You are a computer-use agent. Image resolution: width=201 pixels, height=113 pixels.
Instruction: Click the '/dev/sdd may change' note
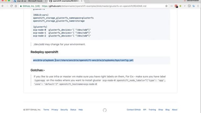(60, 44)
